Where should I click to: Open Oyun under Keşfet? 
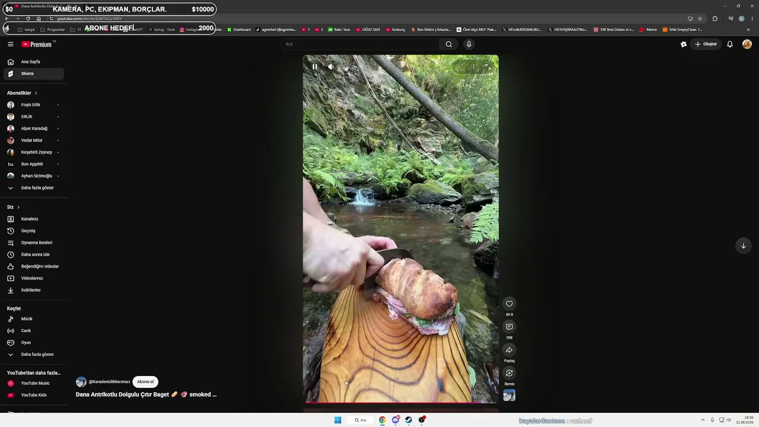(34, 343)
